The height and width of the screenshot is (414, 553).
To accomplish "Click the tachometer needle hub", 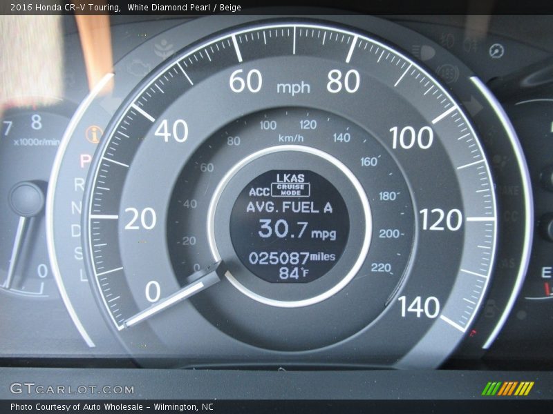I will 26,198.
